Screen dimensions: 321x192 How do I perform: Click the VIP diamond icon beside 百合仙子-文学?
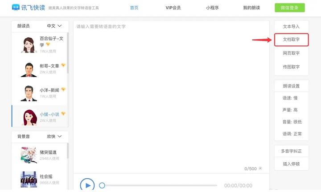coord(48,44)
